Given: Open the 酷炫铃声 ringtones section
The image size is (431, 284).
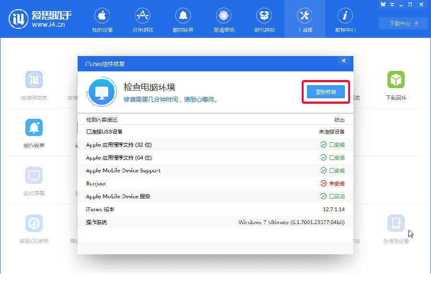Looking at the screenshot, I should pos(183,20).
